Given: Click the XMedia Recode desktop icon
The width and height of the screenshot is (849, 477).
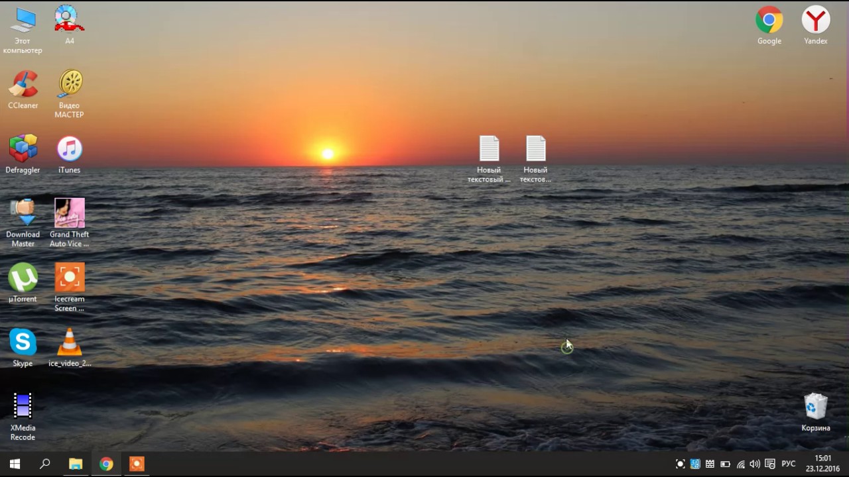Looking at the screenshot, I should pyautogui.click(x=23, y=417).
